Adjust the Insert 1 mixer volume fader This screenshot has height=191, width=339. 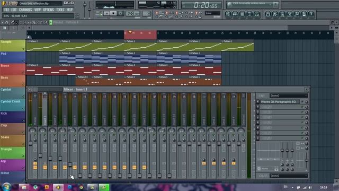tap(40, 155)
